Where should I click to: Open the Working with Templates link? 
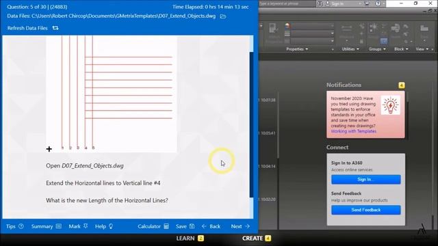pyautogui.click(x=353, y=131)
